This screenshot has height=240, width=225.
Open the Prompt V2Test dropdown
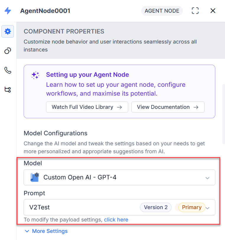point(119,207)
